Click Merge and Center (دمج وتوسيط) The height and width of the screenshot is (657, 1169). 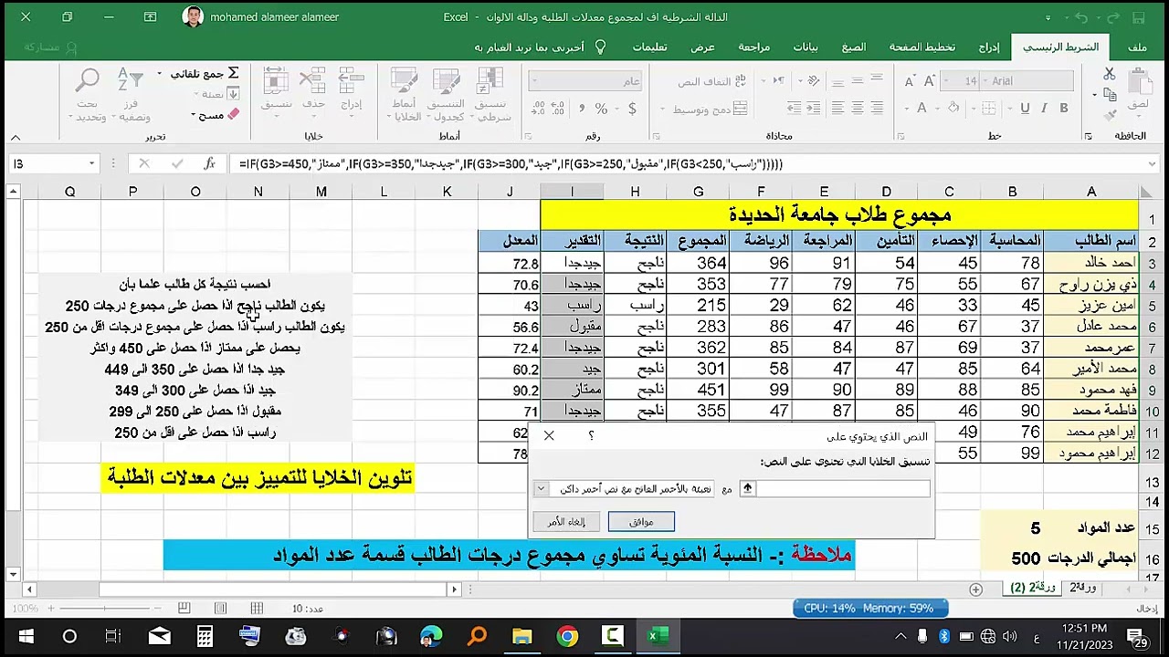pyautogui.click(x=711, y=109)
